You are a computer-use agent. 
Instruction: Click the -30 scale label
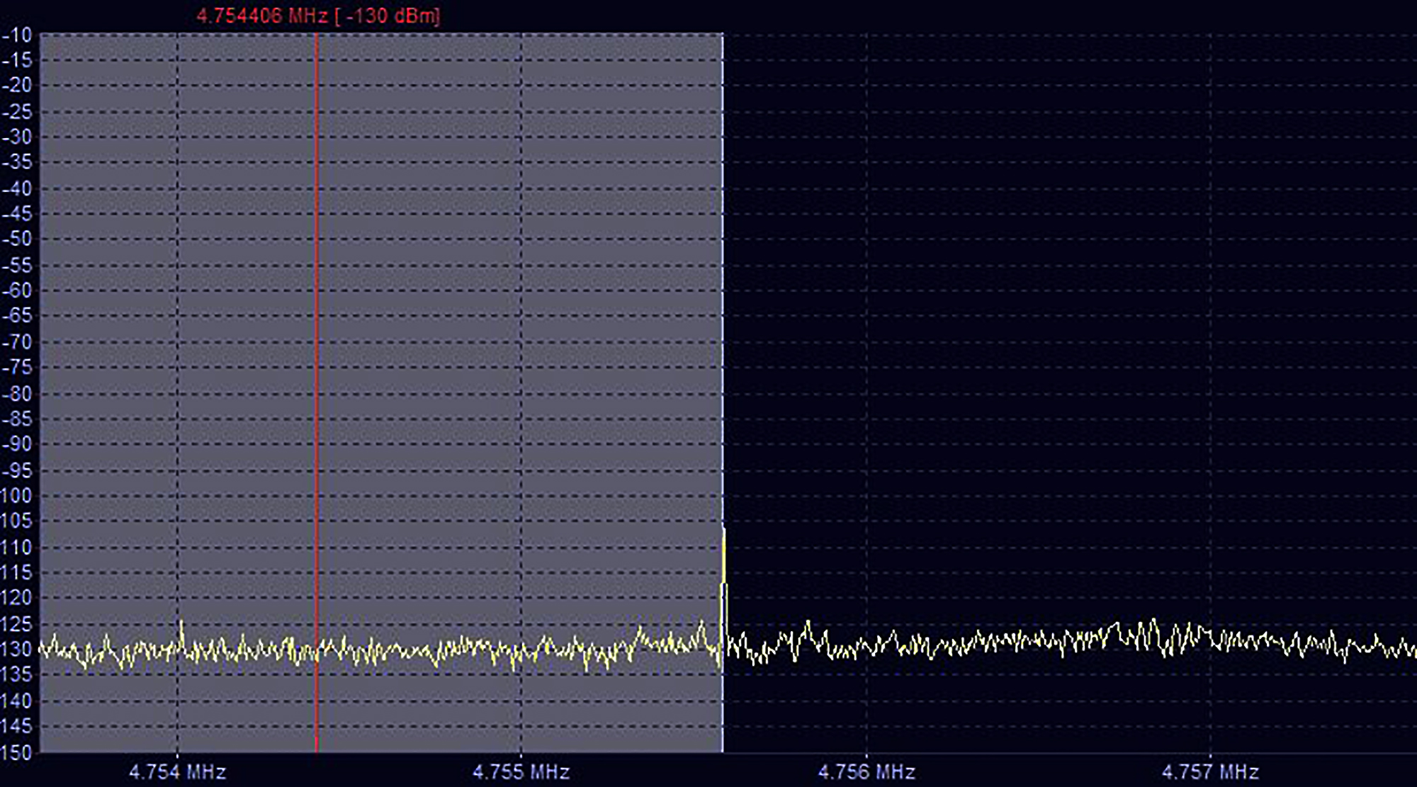(x=17, y=137)
